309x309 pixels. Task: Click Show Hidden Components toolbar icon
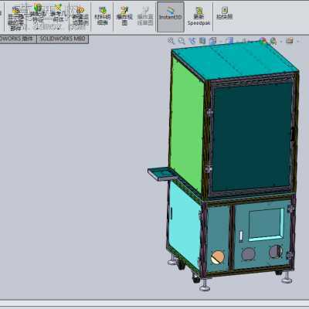pyautogui.click(x=15, y=18)
